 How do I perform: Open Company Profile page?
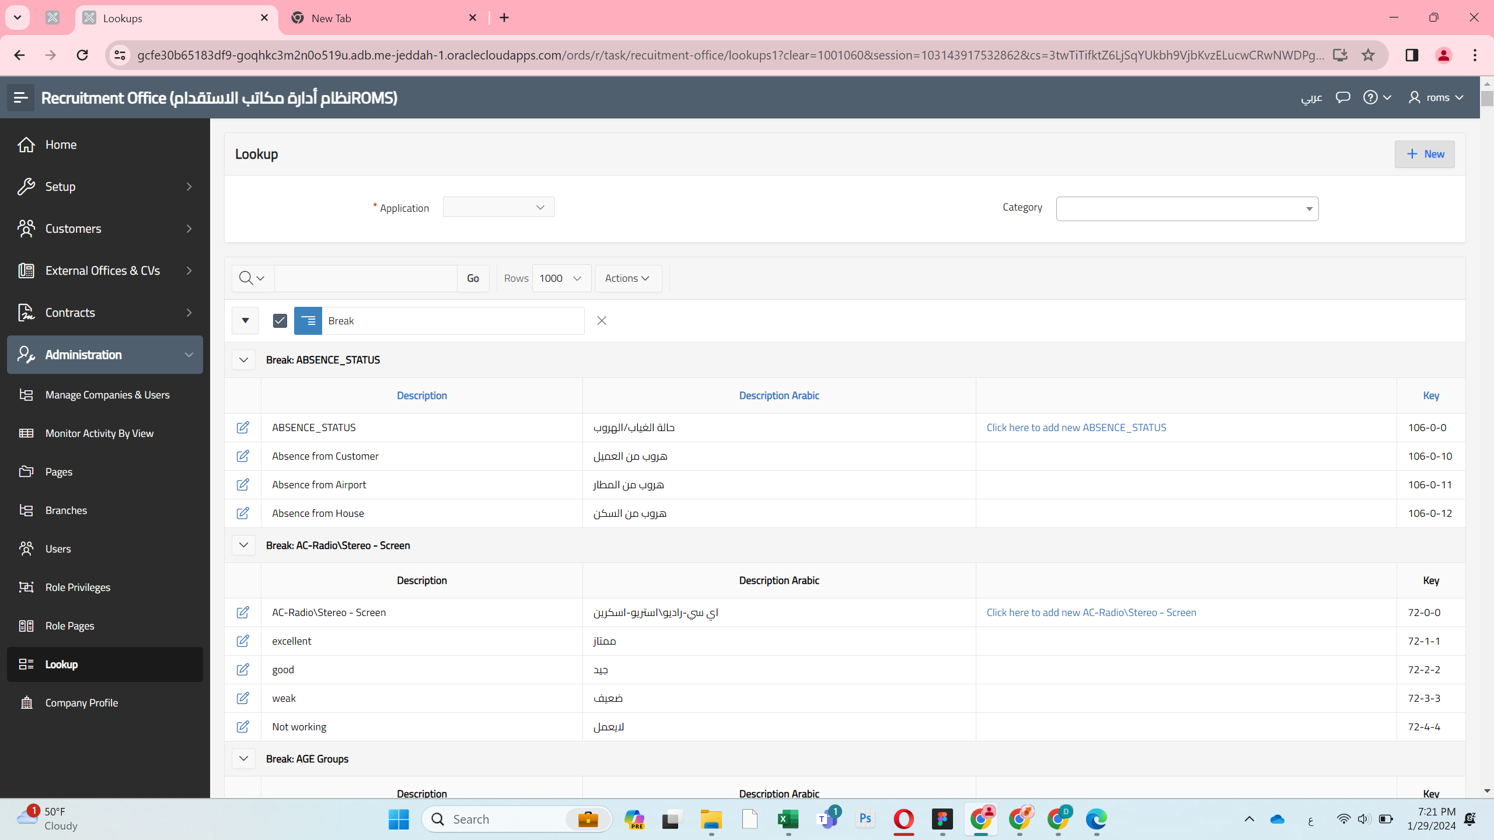(x=105, y=703)
